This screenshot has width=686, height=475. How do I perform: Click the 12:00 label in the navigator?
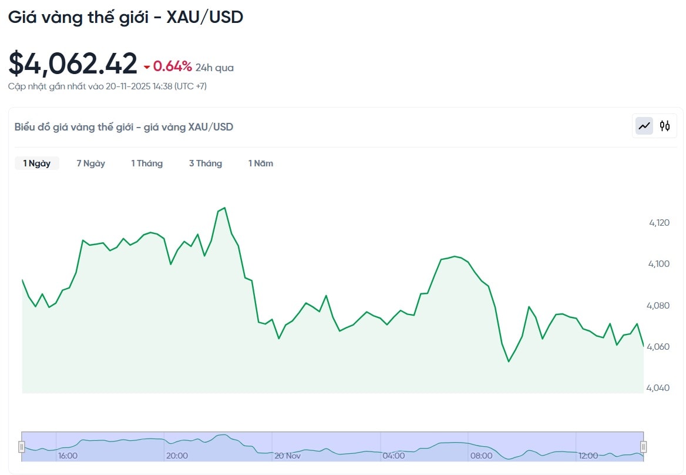(588, 456)
